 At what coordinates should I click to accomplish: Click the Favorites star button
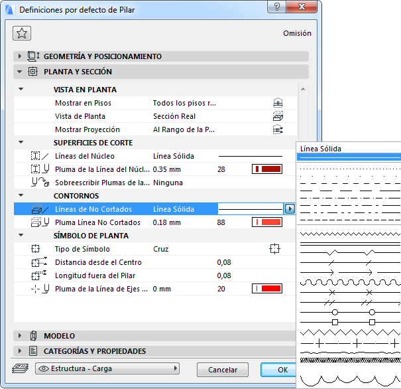tap(22, 33)
